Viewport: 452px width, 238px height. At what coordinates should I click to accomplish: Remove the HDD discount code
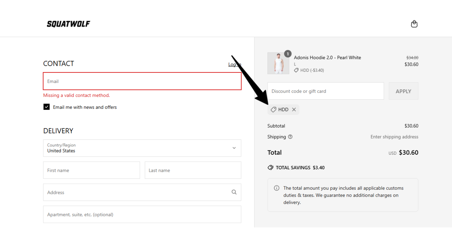pyautogui.click(x=294, y=109)
